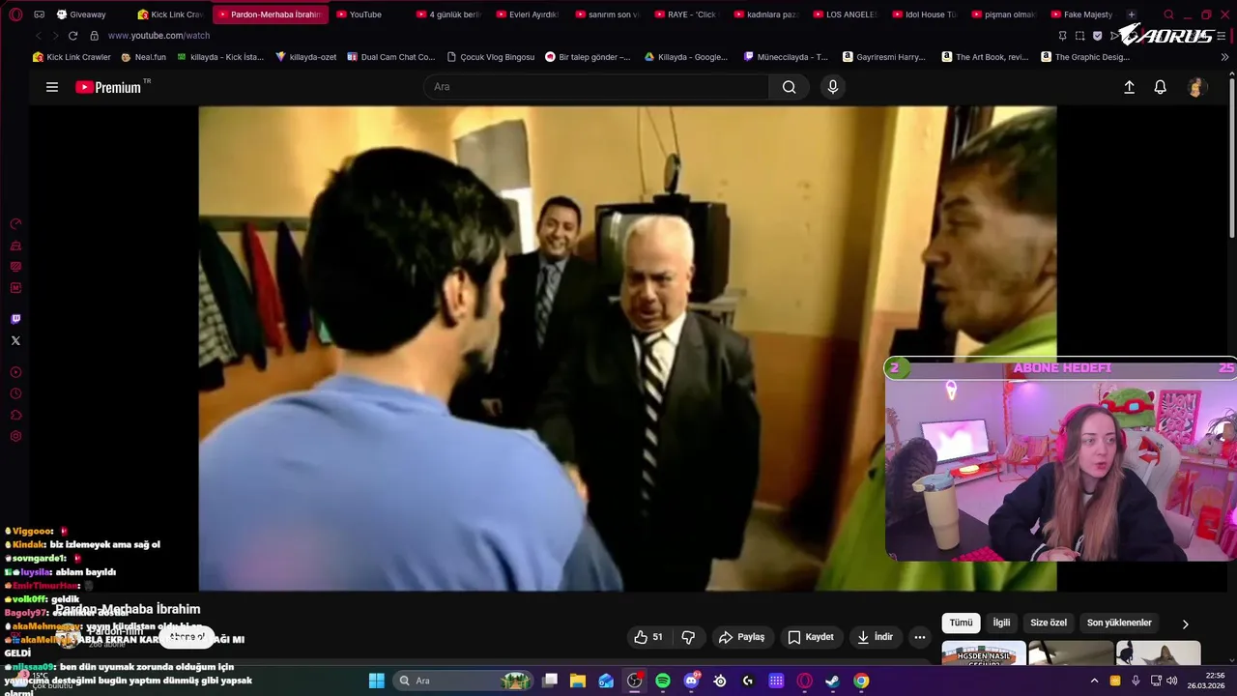Open the Opera menu logo icon
The image size is (1237, 696).
pos(15,14)
